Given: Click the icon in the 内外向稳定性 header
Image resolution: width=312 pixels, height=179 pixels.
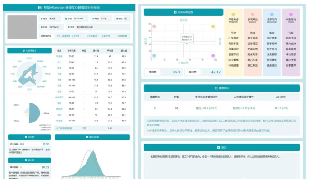Looking at the screenshot, I should click(x=175, y=12).
